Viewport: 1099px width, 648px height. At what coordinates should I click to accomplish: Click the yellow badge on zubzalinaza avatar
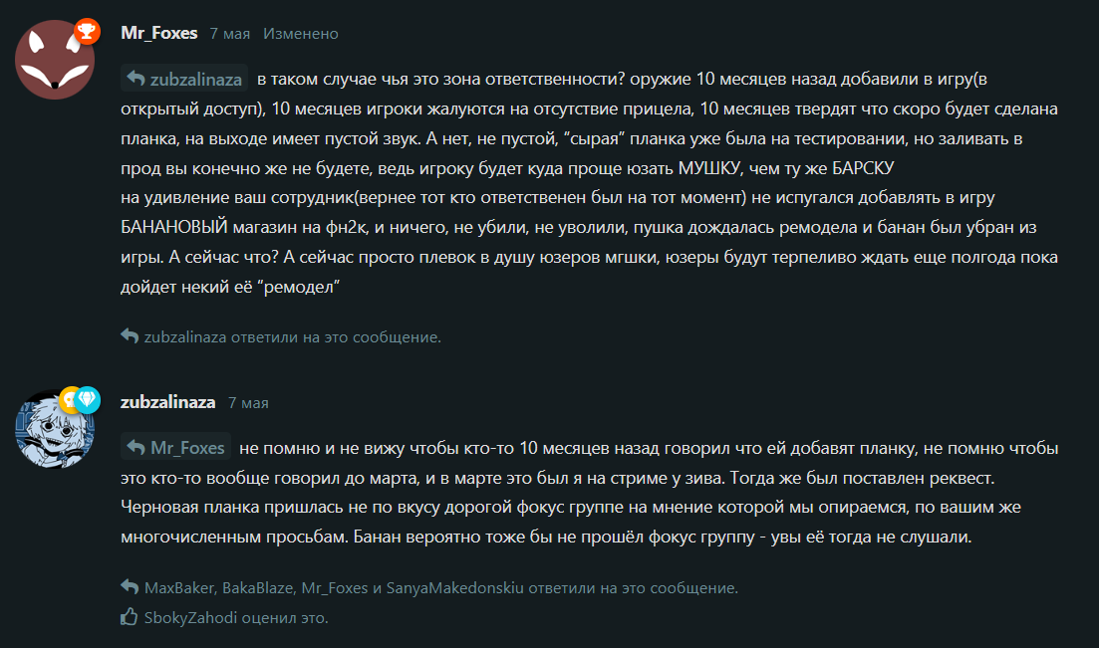[x=68, y=399]
